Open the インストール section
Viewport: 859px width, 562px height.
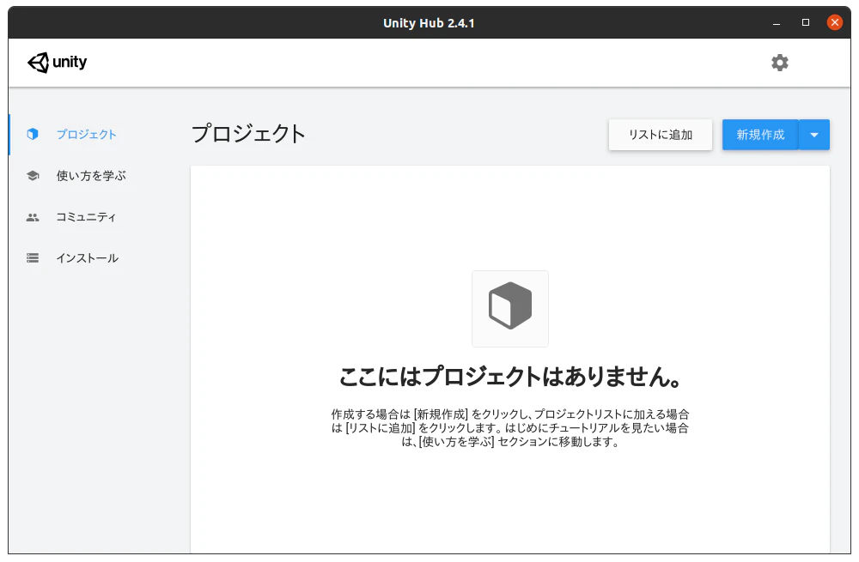(x=87, y=257)
